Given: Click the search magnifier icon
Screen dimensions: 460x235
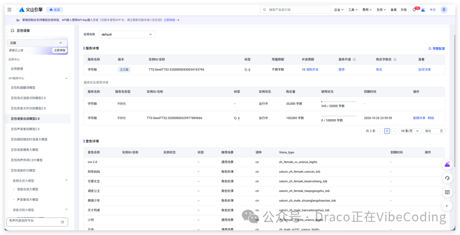Looking at the screenshot, I should 264,10.
